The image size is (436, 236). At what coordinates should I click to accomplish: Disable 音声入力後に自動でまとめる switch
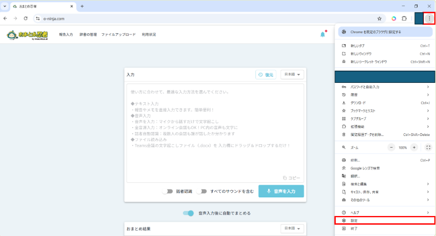click(188, 213)
